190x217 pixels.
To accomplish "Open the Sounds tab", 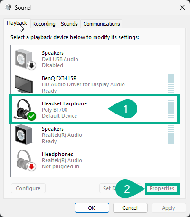I will [69, 24].
